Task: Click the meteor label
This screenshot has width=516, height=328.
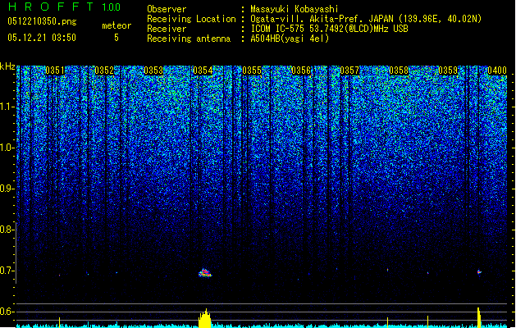Action: [x=116, y=25]
